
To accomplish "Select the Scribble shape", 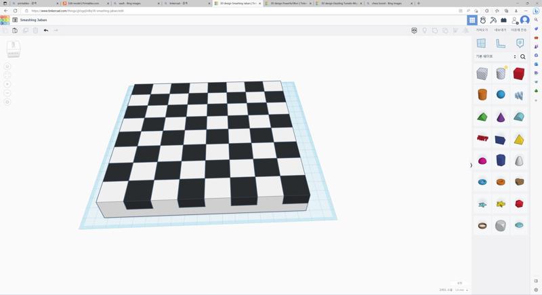I will 519,95.
